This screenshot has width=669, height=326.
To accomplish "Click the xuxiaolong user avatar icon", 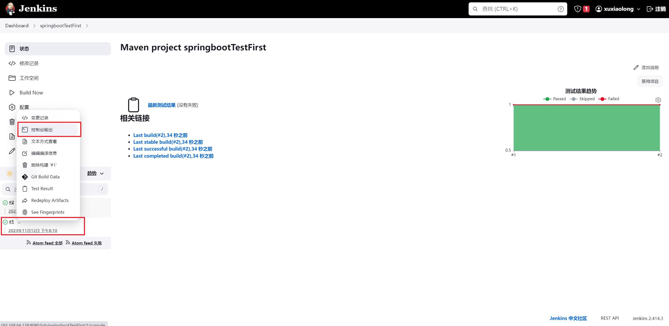I will tap(599, 9).
